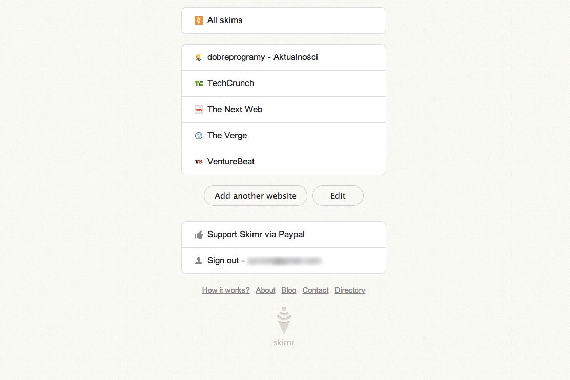This screenshot has width=570, height=380.
Task: Click the Edit button
Action: point(337,196)
